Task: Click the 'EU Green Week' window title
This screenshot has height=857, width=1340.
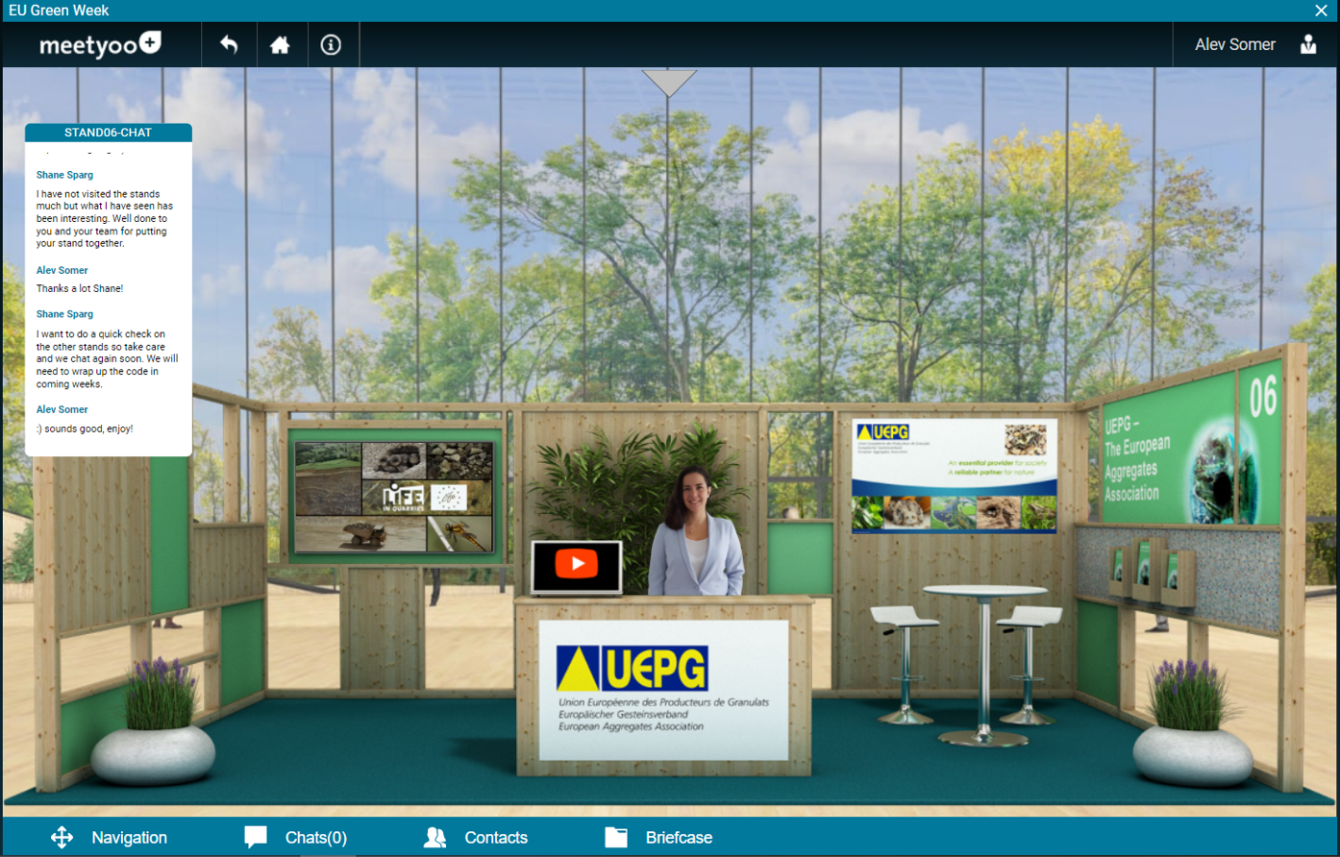Action: [x=59, y=11]
